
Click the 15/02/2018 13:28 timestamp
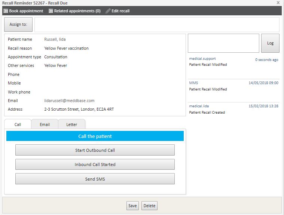click(x=263, y=106)
